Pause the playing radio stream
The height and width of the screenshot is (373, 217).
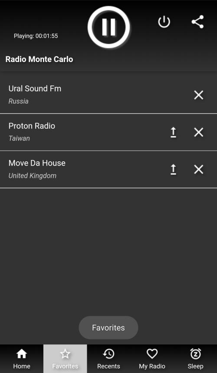(x=109, y=27)
